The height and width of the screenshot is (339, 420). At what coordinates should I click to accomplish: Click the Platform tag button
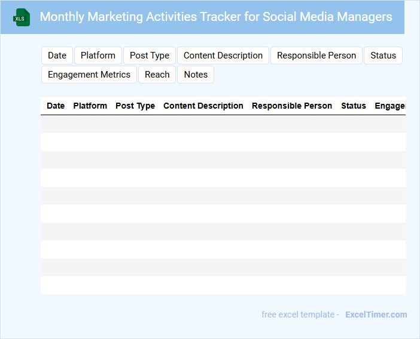98,56
